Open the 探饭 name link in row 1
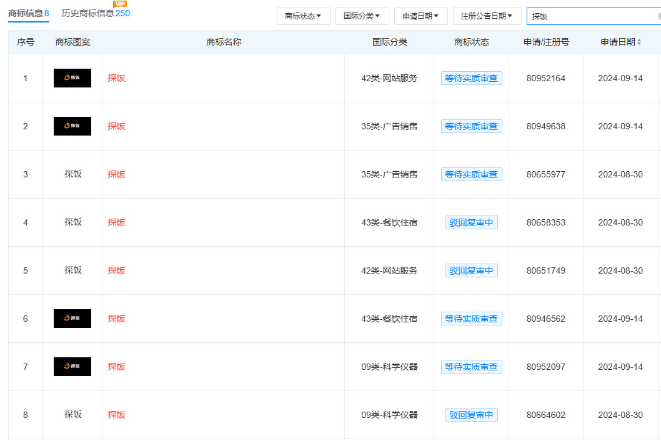Screen dimensions: 661x441 tap(116, 78)
